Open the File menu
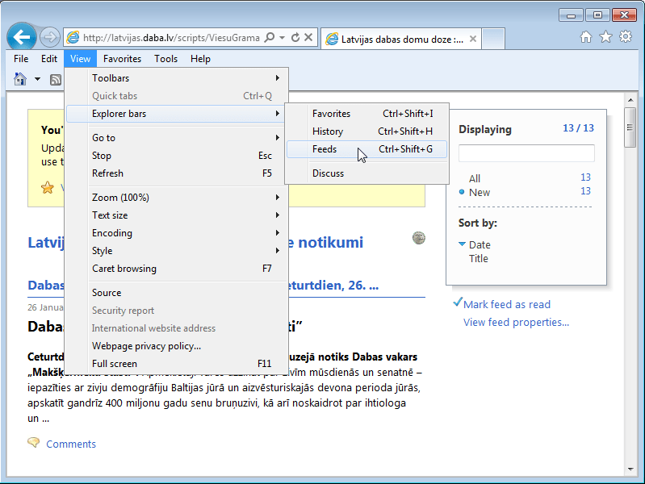 pos(21,59)
